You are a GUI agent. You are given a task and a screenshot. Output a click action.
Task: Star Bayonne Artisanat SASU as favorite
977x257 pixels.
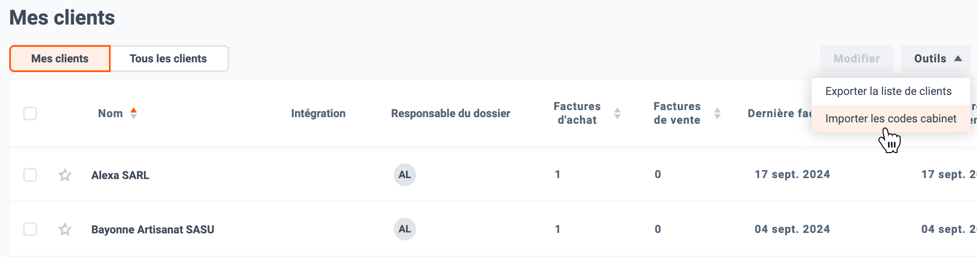[65, 230]
